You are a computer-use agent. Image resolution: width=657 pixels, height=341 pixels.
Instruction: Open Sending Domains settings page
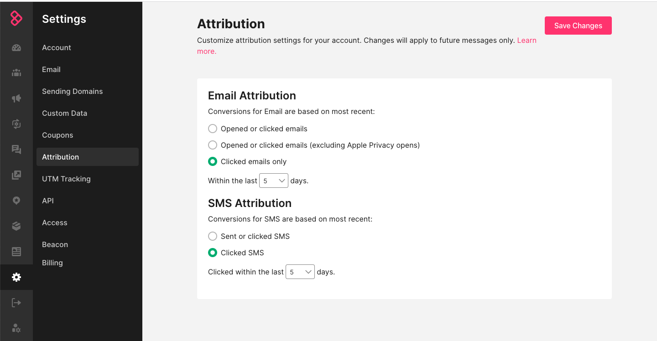click(72, 91)
